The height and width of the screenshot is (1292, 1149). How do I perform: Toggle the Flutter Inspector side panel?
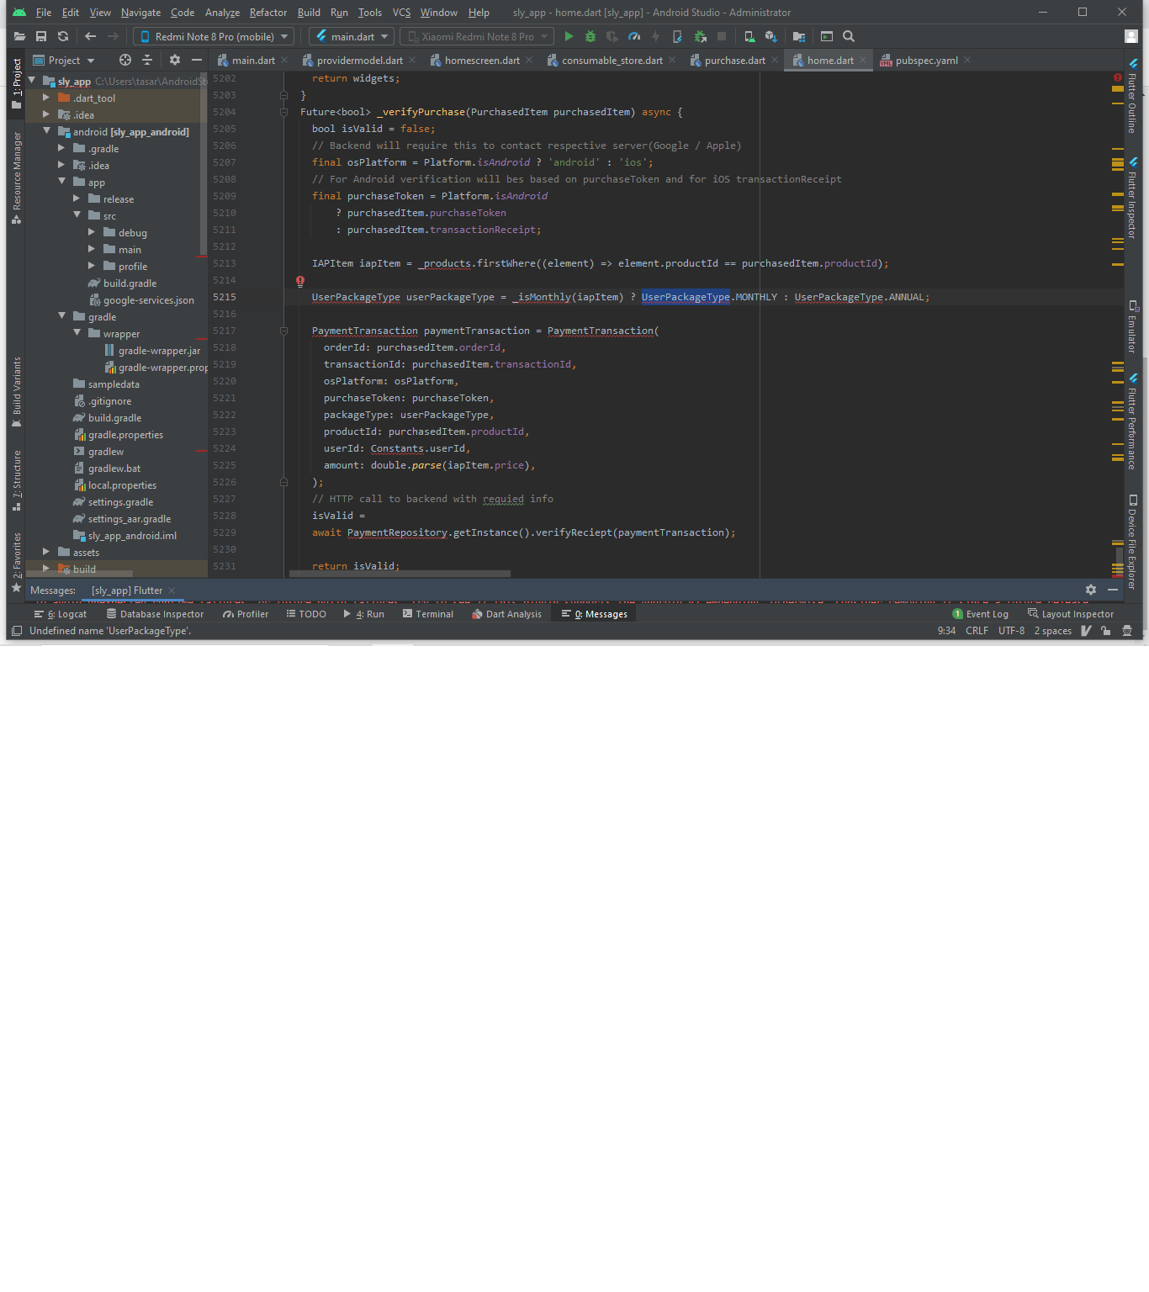[1132, 199]
